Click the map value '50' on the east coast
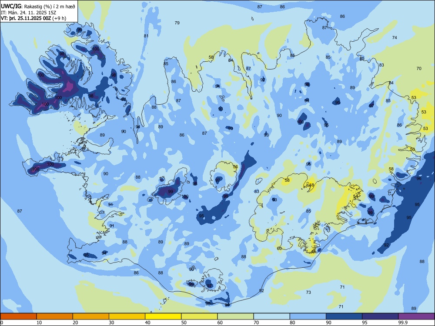This screenshot has height=326, width=435. click(412, 149)
